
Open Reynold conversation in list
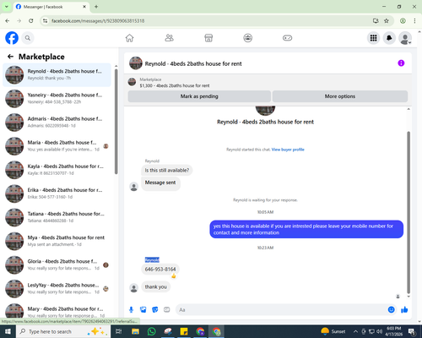click(x=57, y=75)
